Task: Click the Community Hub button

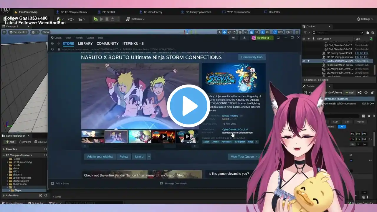Action: 252,57
